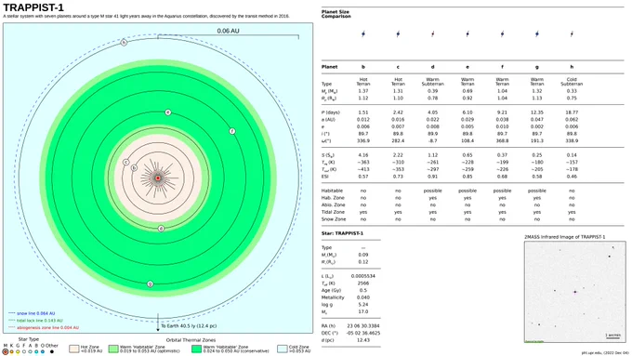Viewport: 632px width, 356px height.
Task: Click the Planet Size Comparison heading
Action: 336,14
